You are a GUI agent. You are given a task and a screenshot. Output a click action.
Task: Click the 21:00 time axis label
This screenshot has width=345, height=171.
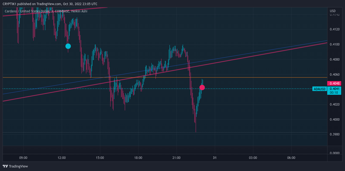pos(177,158)
